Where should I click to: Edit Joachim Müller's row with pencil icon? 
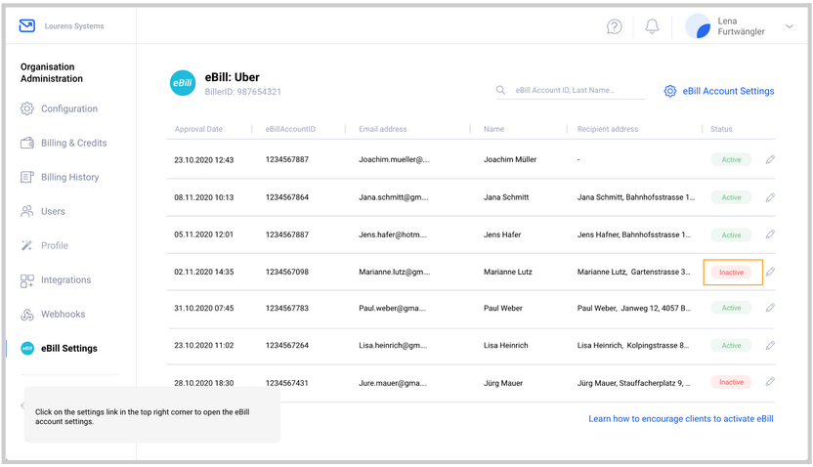[770, 159]
